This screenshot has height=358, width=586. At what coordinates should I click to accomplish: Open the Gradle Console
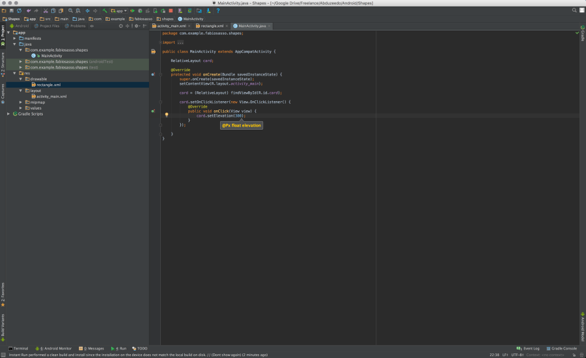[x=562, y=348]
